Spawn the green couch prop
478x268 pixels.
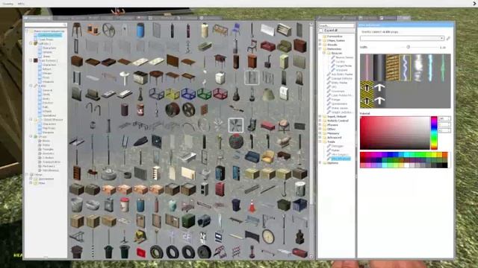click(284, 46)
